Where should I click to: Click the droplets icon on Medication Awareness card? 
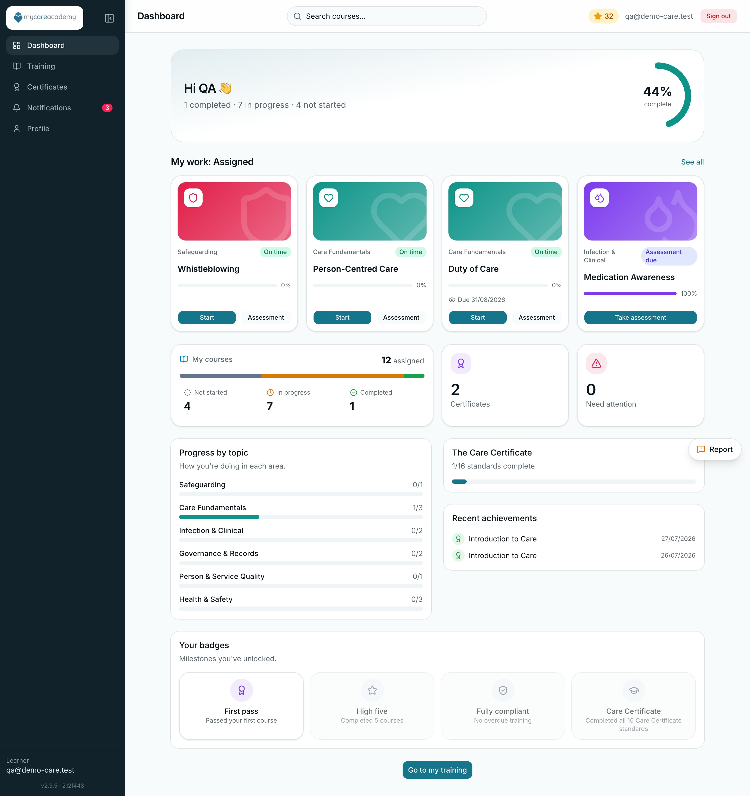tap(599, 198)
